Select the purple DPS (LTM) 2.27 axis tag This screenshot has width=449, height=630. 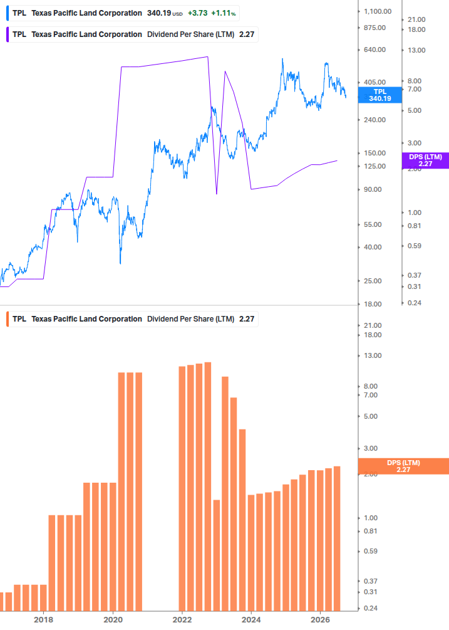click(425, 160)
